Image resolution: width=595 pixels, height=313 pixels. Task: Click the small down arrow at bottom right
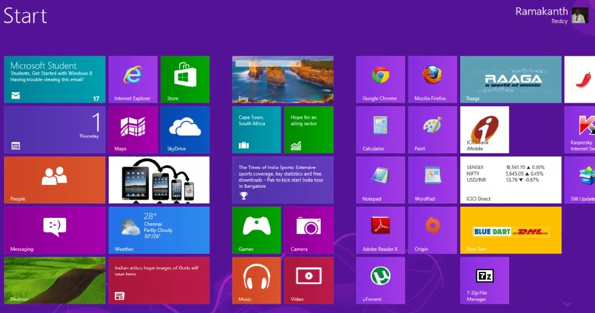click(x=567, y=304)
